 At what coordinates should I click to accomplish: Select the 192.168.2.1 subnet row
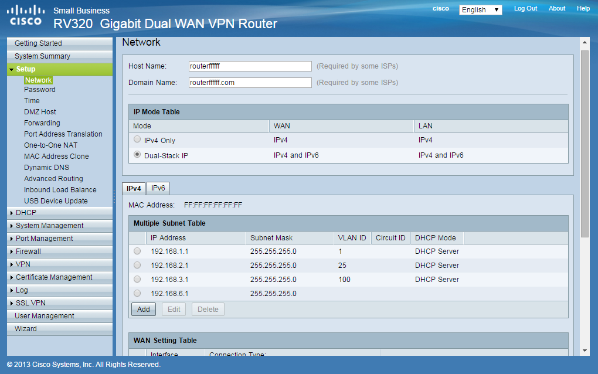coord(137,264)
